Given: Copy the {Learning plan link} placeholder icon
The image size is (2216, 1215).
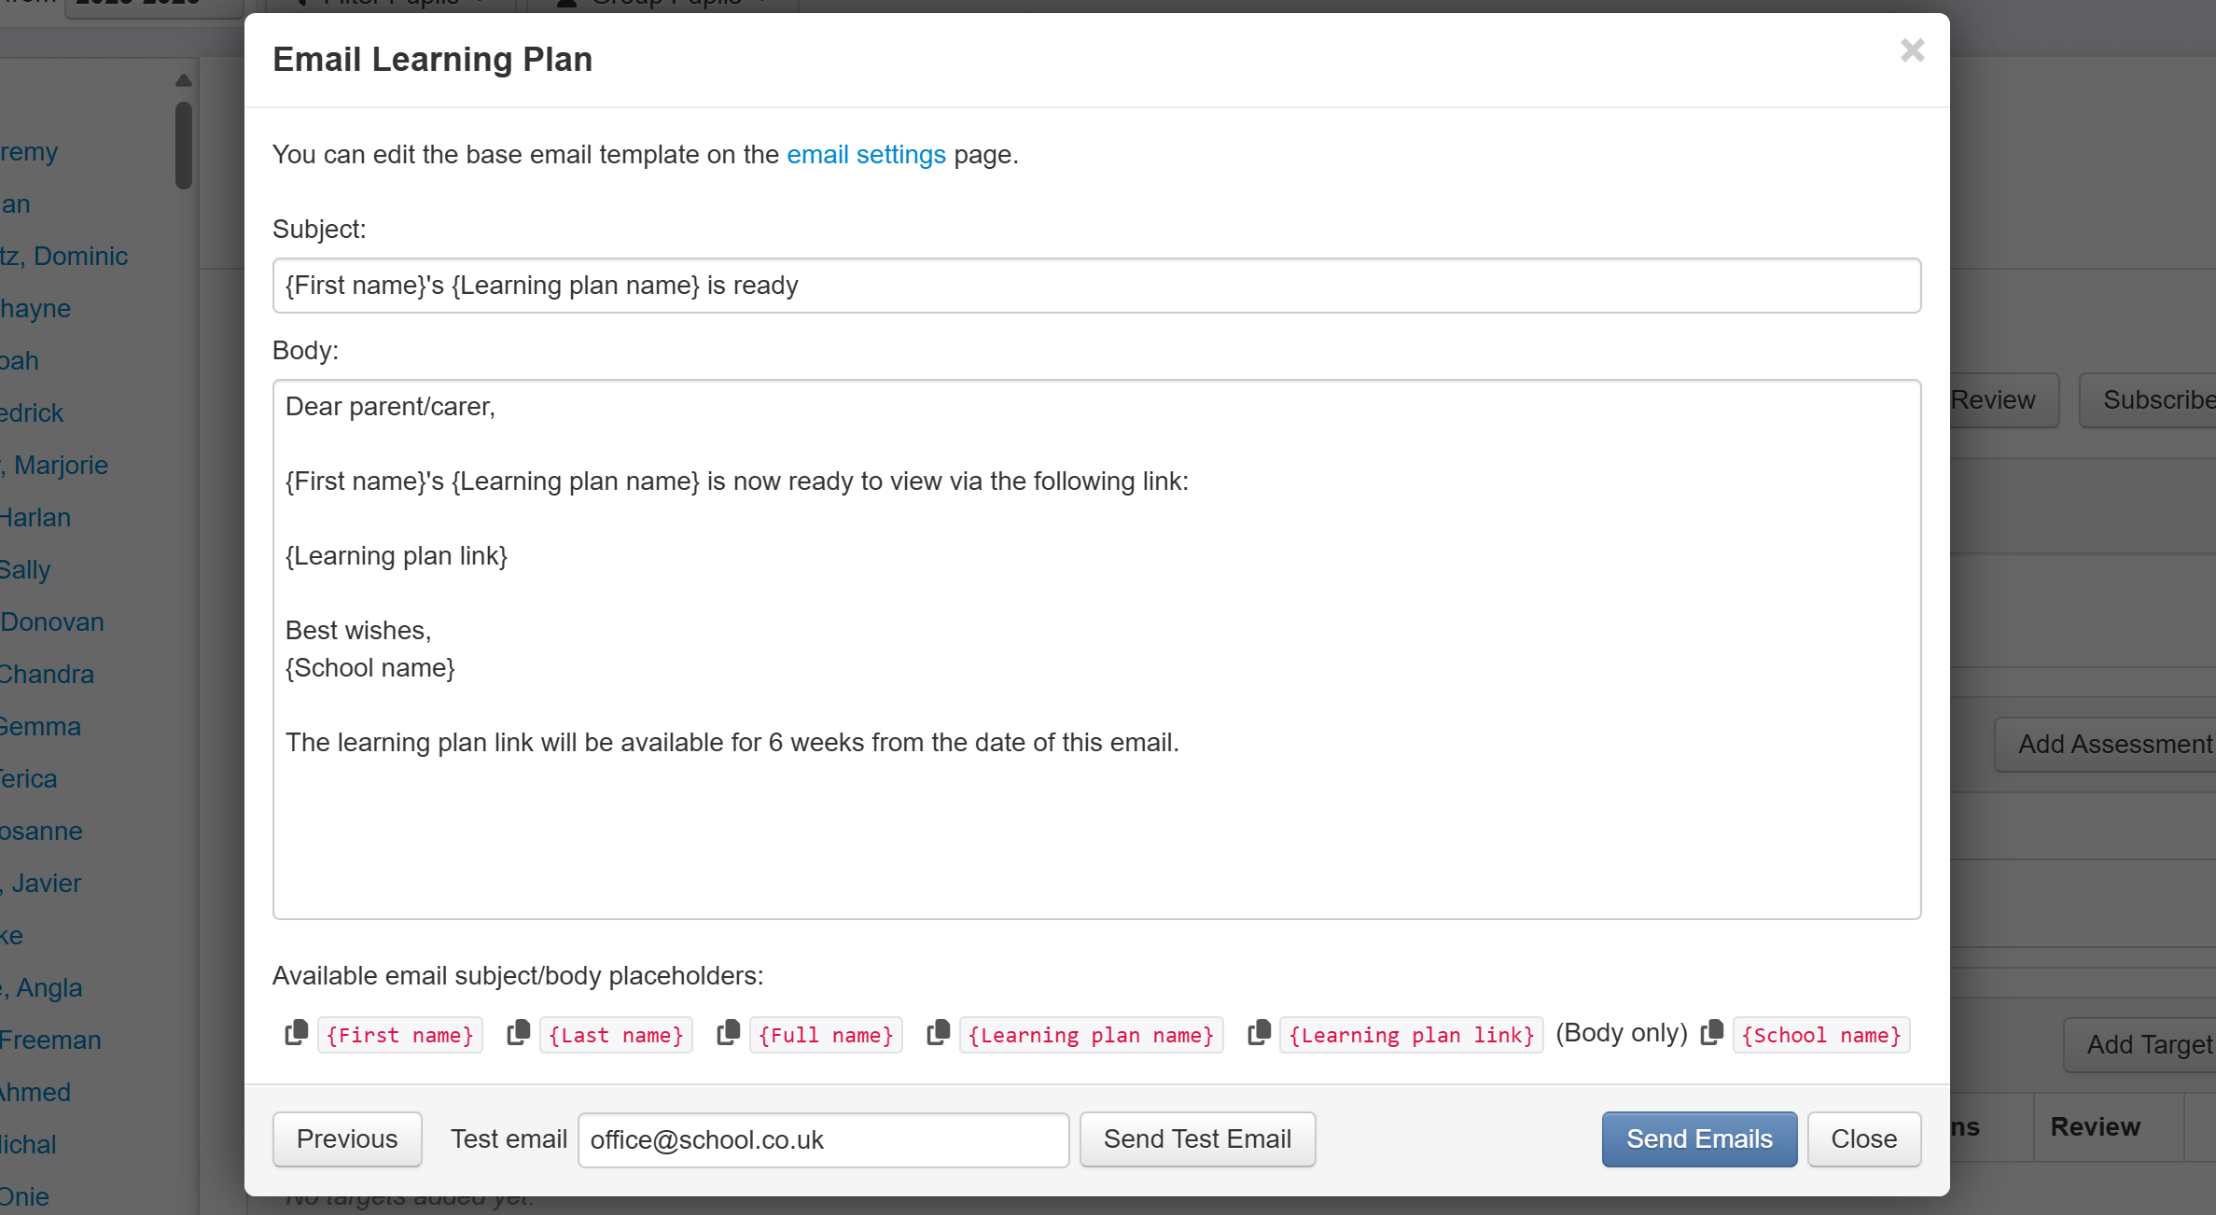Looking at the screenshot, I should (x=1260, y=1033).
